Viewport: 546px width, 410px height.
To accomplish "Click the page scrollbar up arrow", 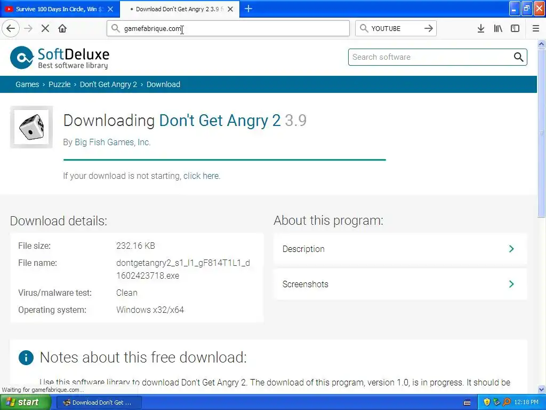I will [541, 44].
